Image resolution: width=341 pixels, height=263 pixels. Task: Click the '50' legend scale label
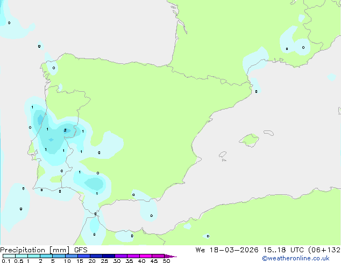[x=166, y=261]
